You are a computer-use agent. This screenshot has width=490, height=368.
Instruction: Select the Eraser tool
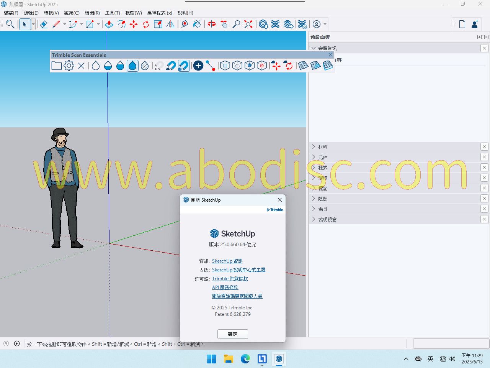coord(44,24)
